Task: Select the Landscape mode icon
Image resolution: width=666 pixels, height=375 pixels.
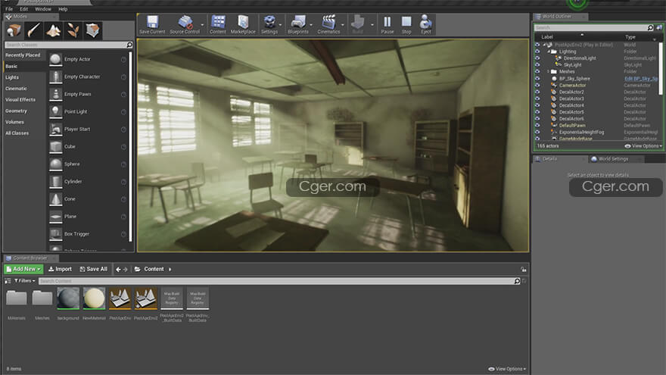Action: [x=53, y=30]
